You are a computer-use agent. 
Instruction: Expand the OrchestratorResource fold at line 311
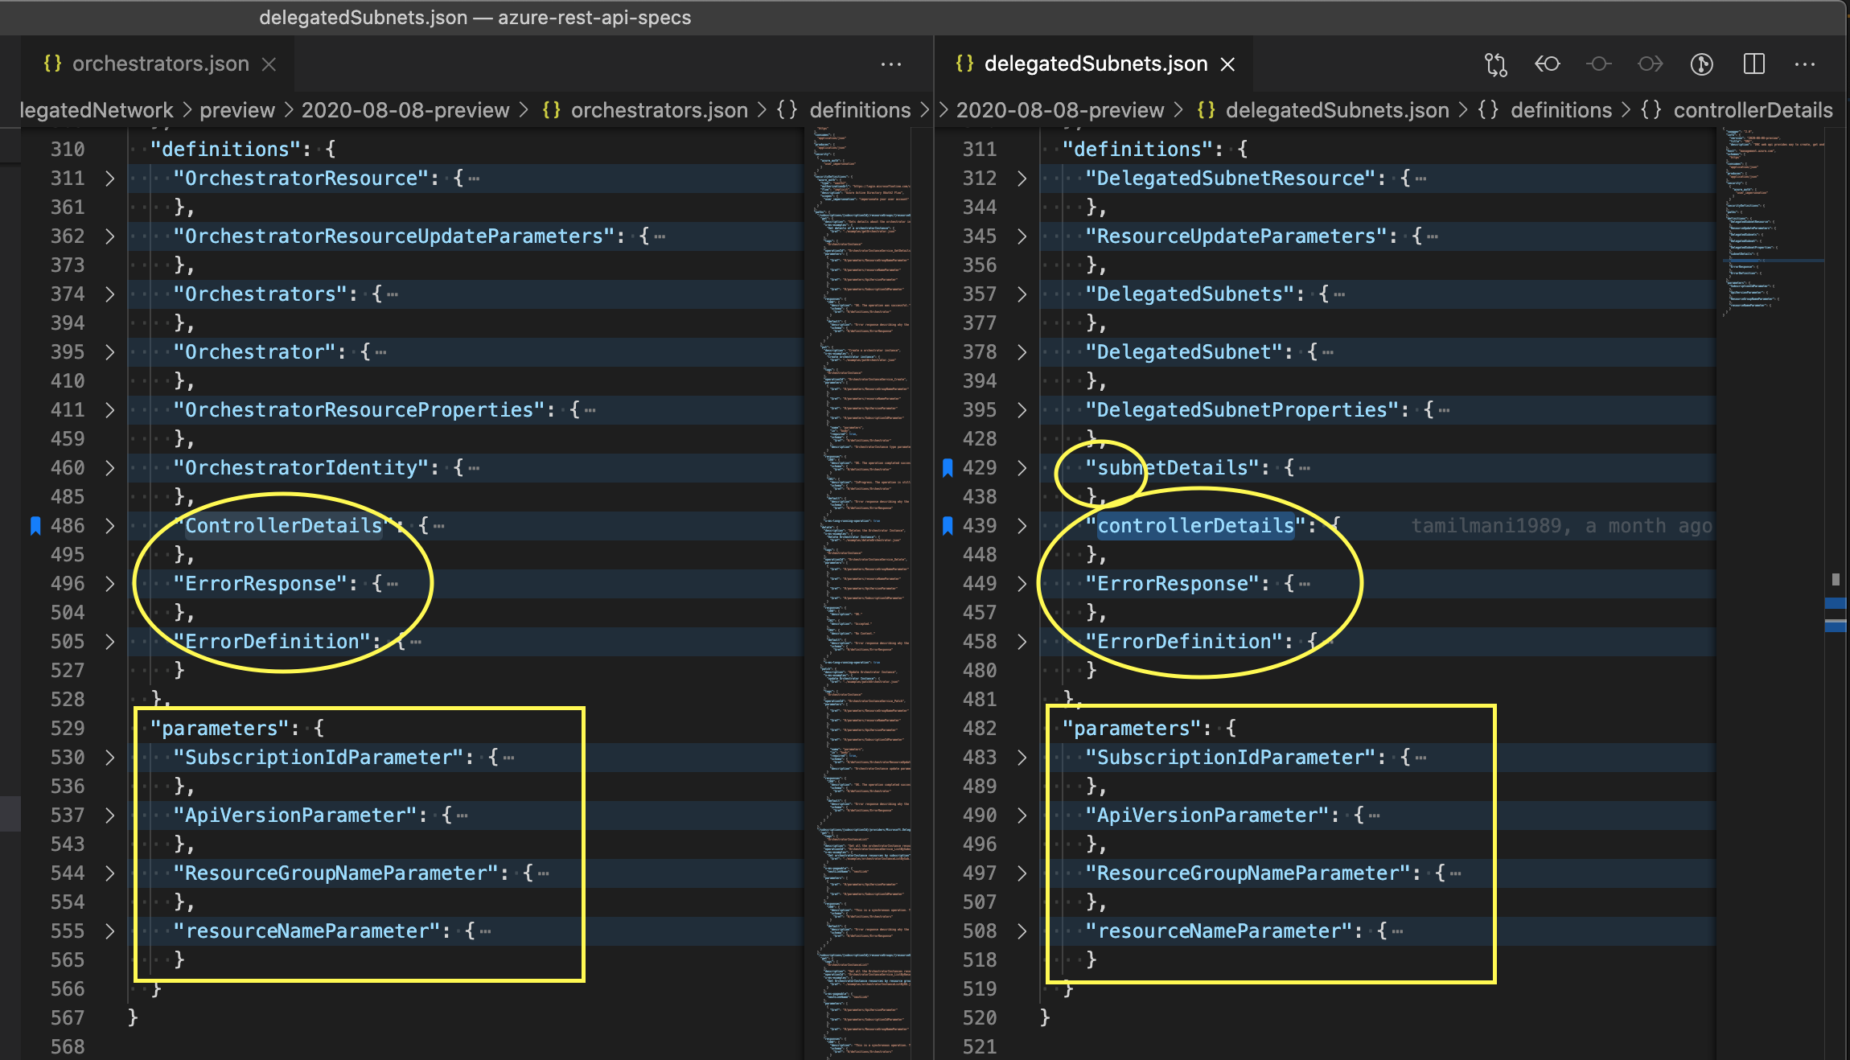point(110,179)
